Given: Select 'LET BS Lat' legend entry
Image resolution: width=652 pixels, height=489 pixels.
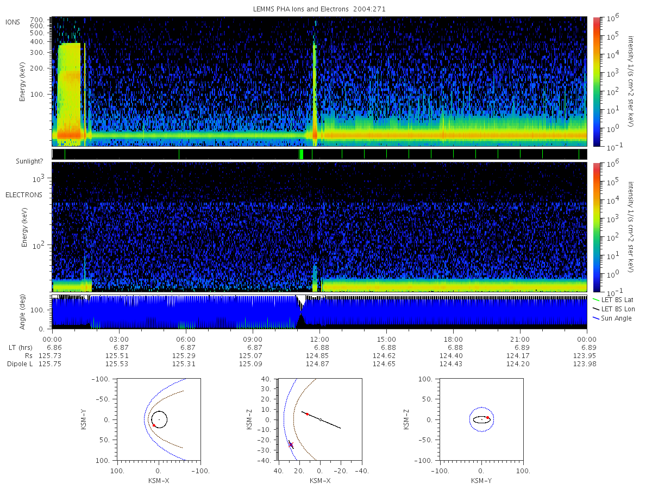Looking at the screenshot, I should [618, 299].
